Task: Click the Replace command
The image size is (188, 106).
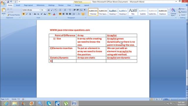Action: point(183,12)
